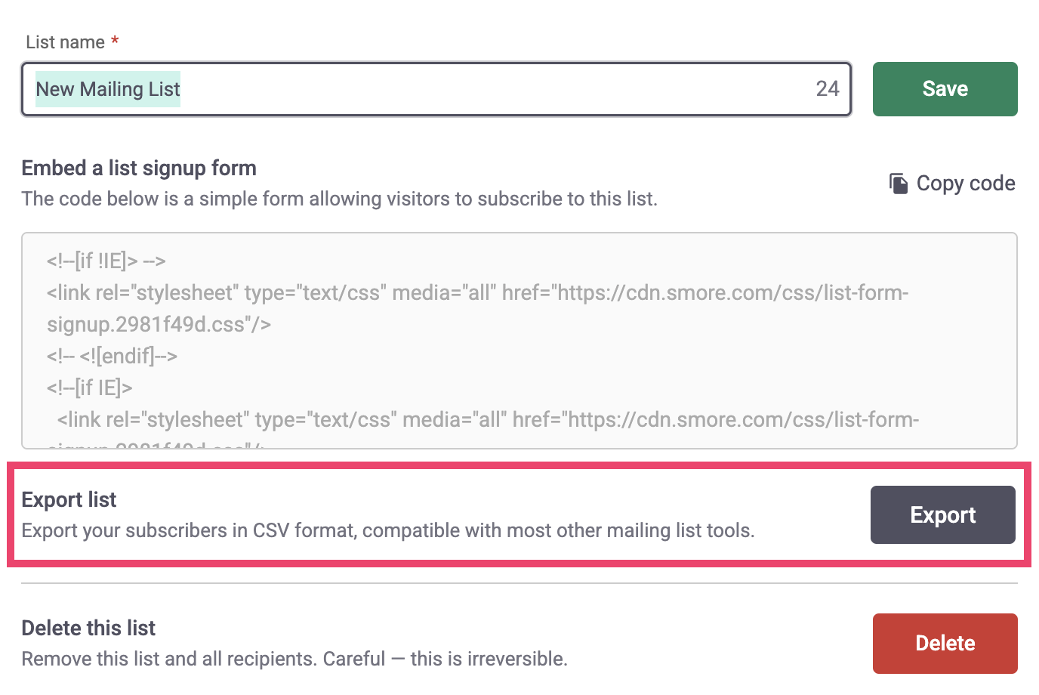The height and width of the screenshot is (695, 1039).
Task: Click the Delete this list heading
Action: (88, 629)
